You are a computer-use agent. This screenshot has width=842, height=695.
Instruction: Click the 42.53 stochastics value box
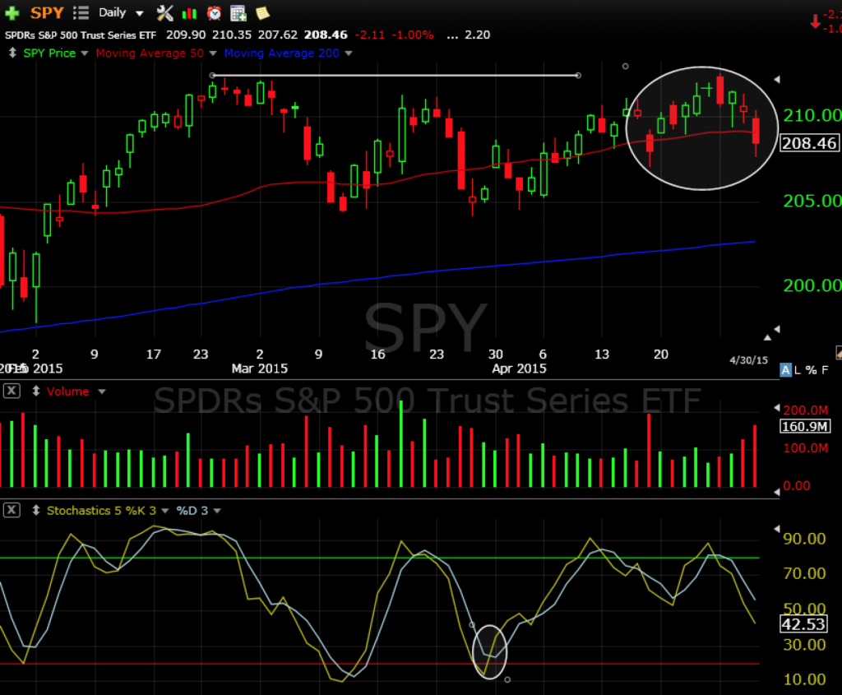pyautogui.click(x=803, y=624)
